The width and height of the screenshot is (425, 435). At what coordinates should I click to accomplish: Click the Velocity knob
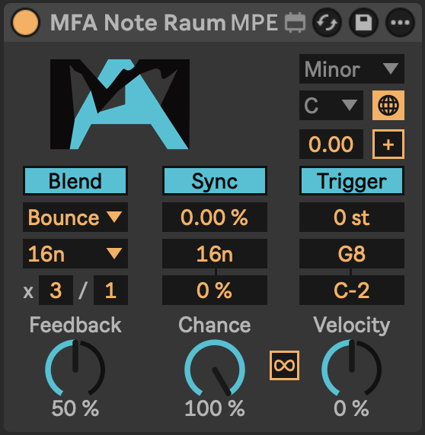(352, 368)
